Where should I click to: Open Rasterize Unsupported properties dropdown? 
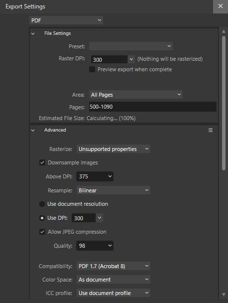114,149
